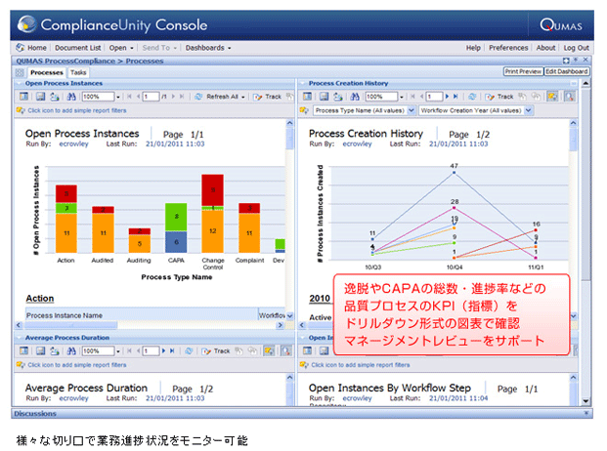The height and width of the screenshot is (451, 607).
Task: Click the refresh icon in the Process Creation History toolbar
Action: (472, 97)
